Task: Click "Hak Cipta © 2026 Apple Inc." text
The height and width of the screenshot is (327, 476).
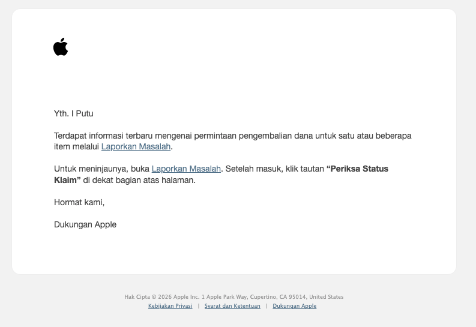Action: point(162,297)
